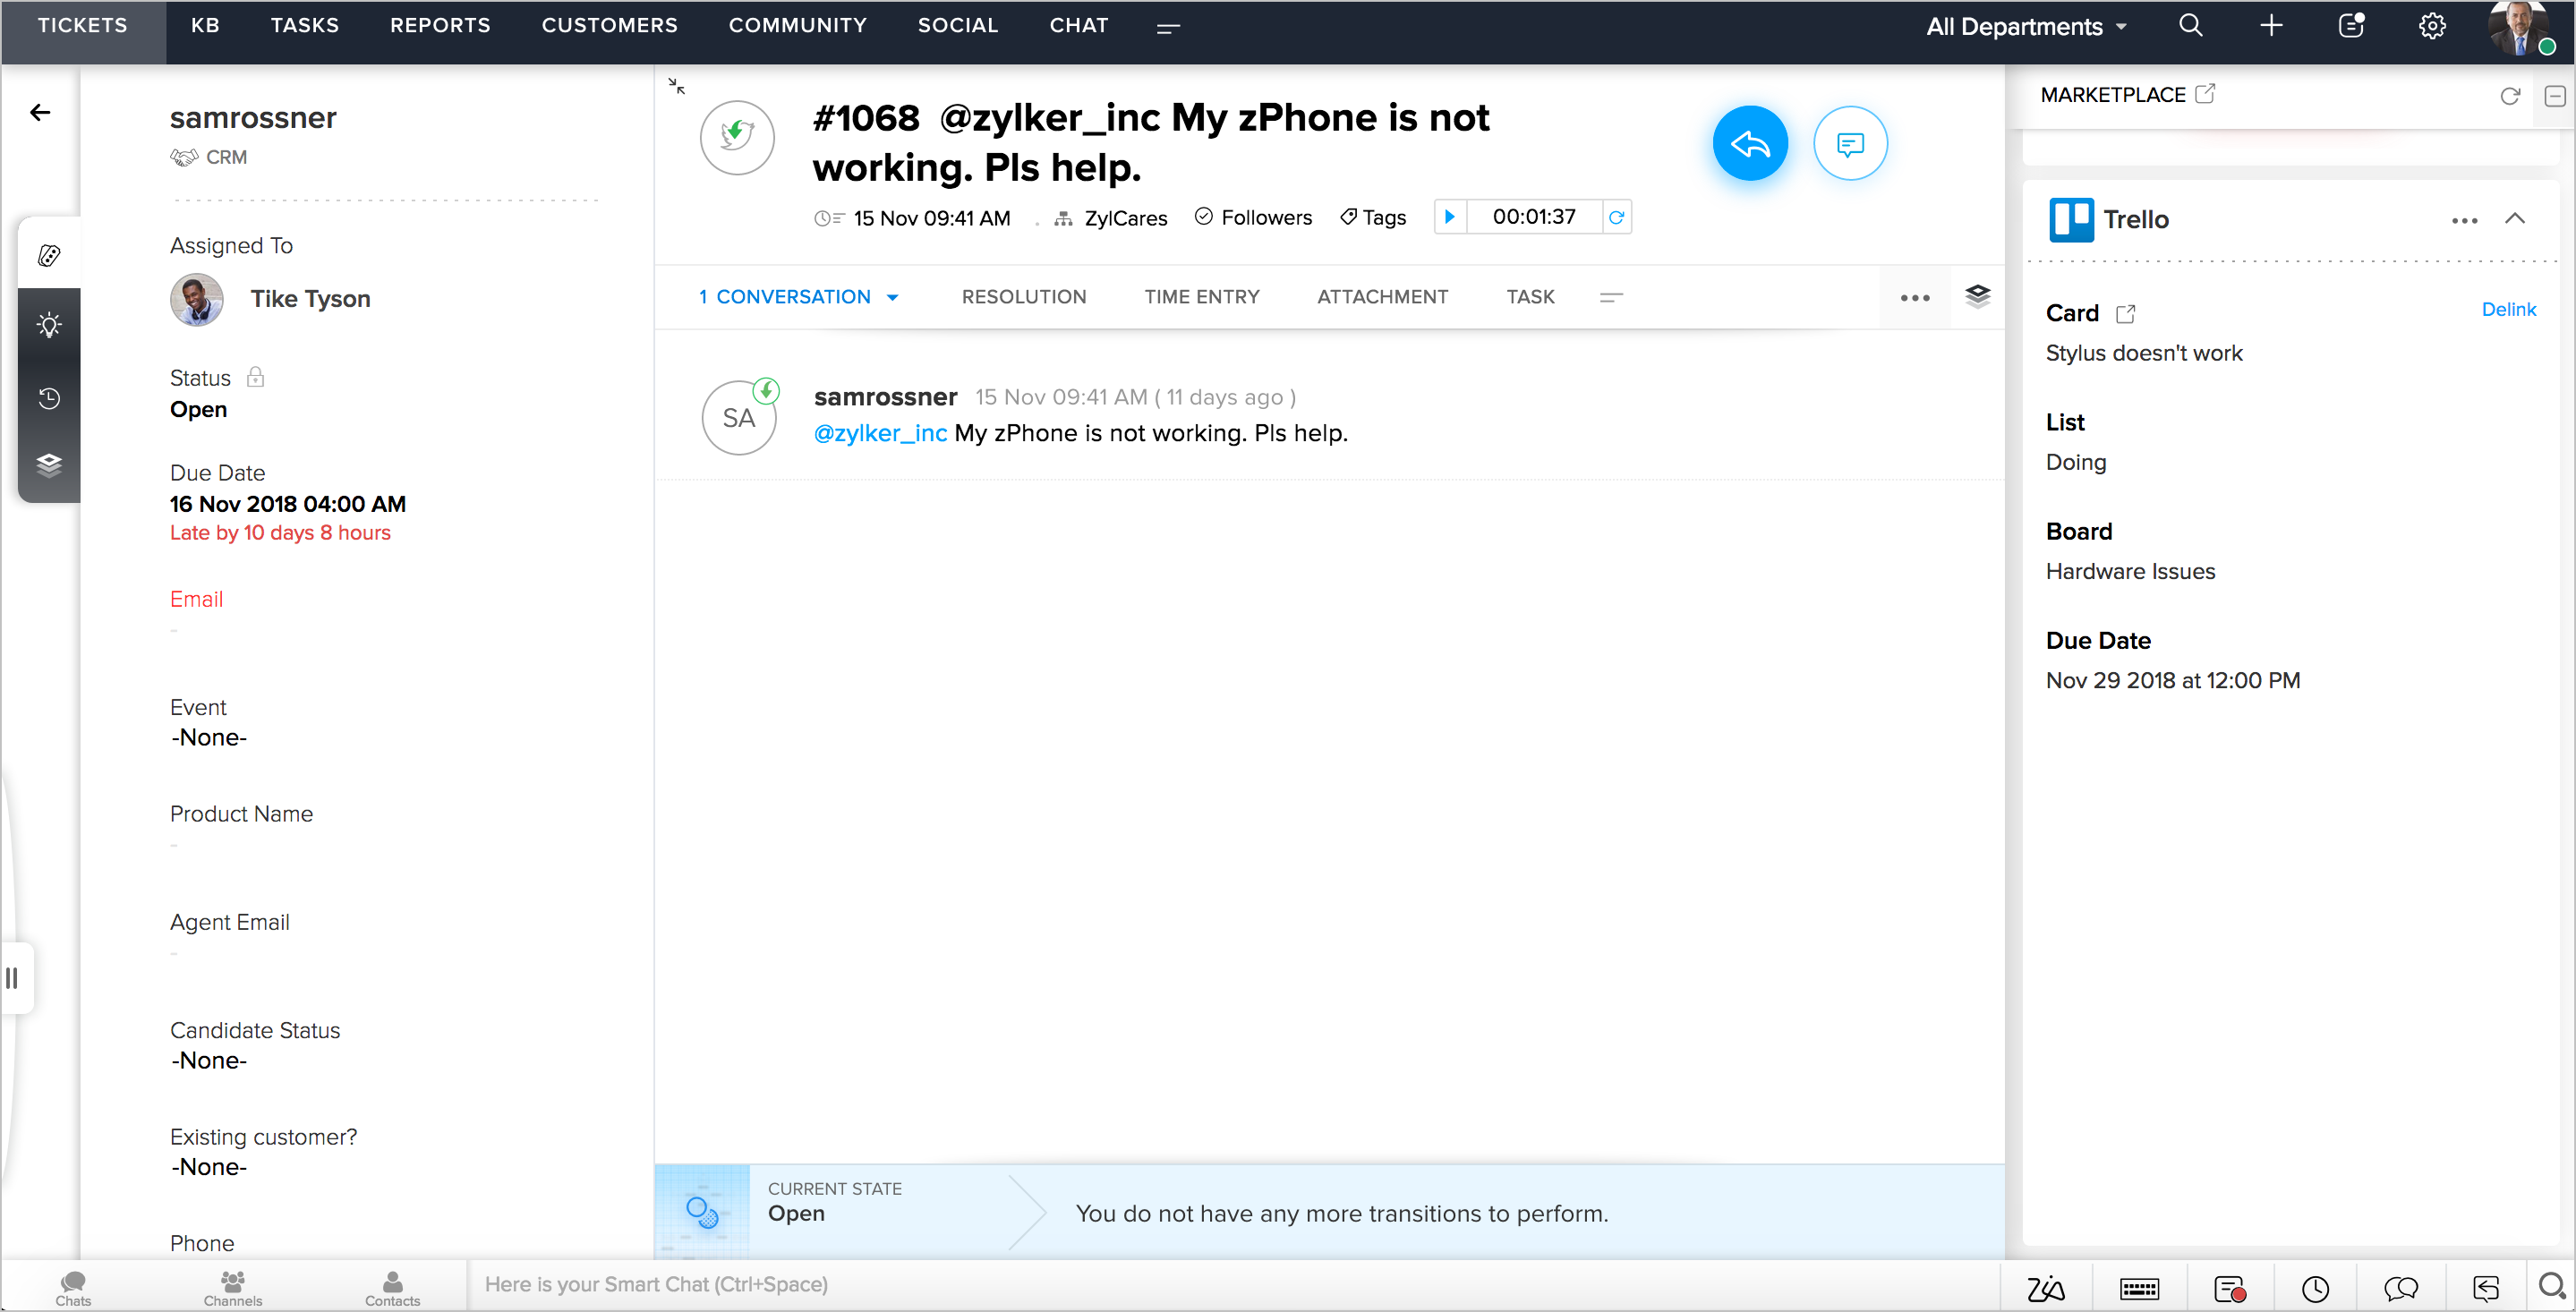
Task: Refresh the Marketplace panel
Action: pyautogui.click(x=2509, y=96)
